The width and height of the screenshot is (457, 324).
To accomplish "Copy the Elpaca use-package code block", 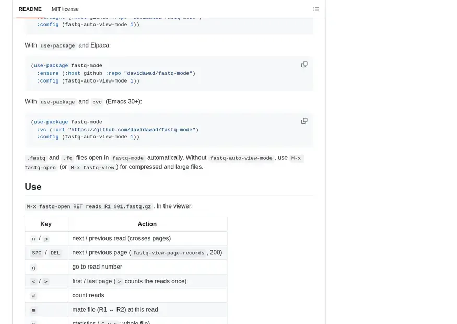I will (x=304, y=64).
